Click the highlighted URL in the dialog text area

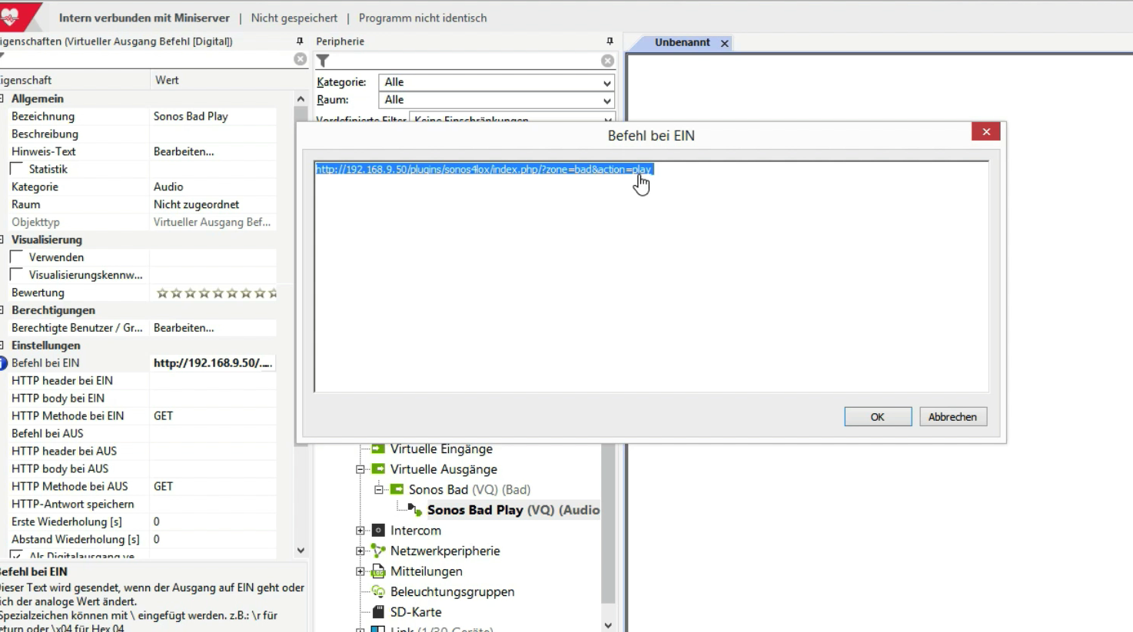click(484, 169)
